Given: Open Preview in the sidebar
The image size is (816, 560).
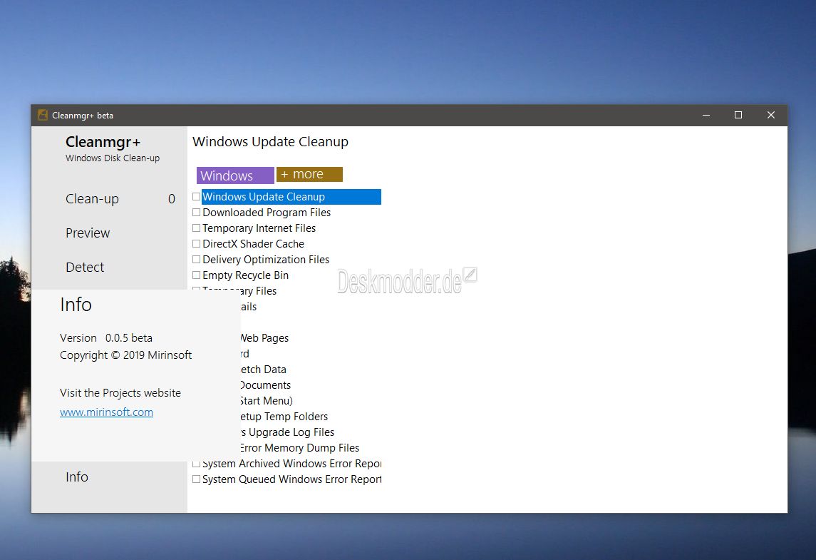Looking at the screenshot, I should 88,233.
